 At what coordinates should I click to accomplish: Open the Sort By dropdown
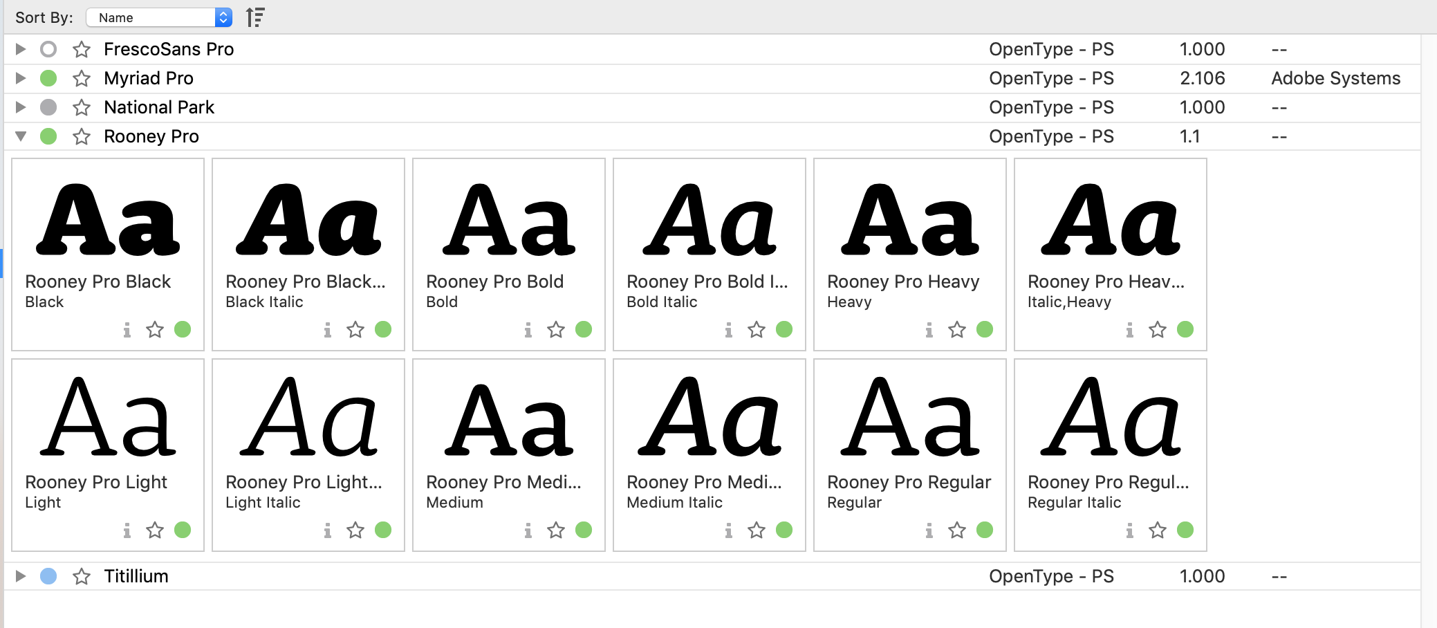(159, 17)
